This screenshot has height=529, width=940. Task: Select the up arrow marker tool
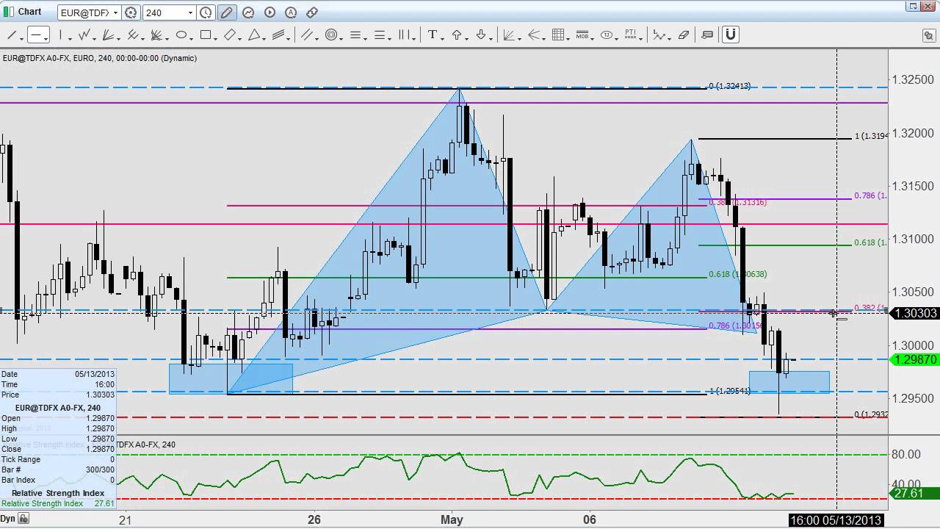pyautogui.click(x=457, y=35)
